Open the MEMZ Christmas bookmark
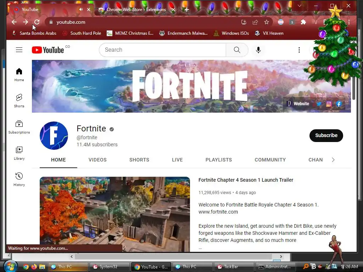The image size is (363, 272). 130,33
